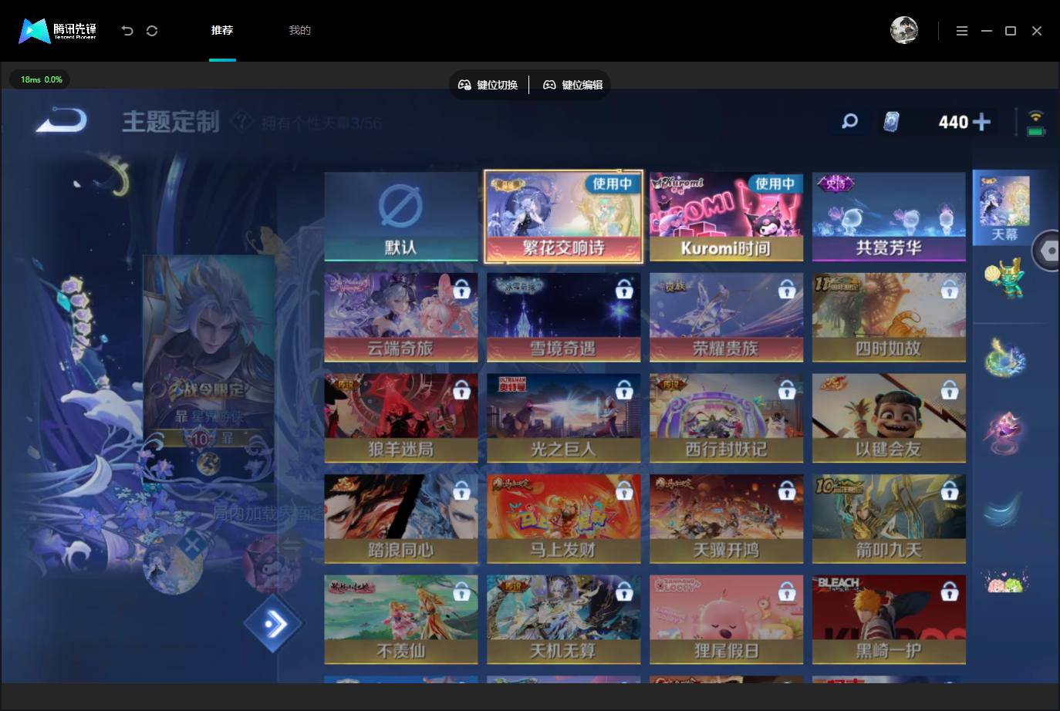Image resolution: width=1060 pixels, height=711 pixels.
Task: Select the 默认 default theme card
Action: click(401, 217)
